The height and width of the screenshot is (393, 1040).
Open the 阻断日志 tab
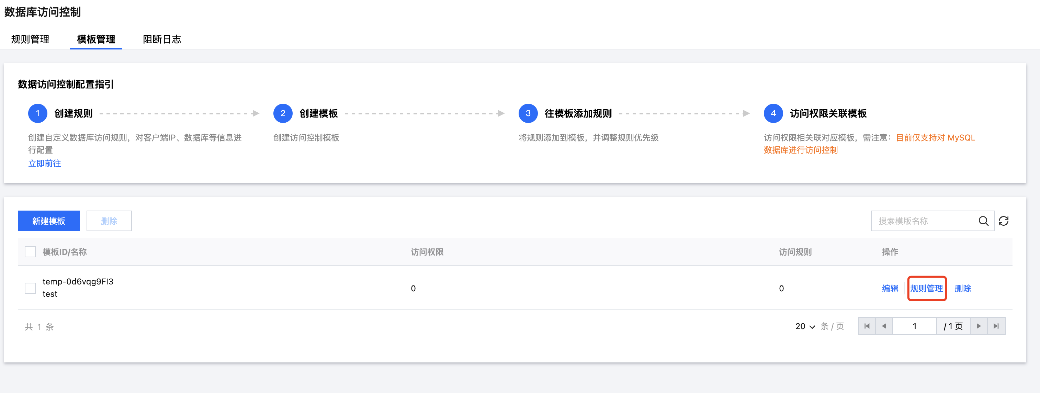(162, 39)
